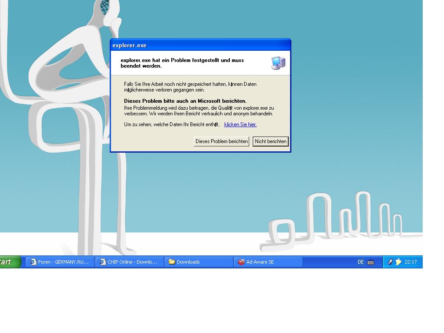Click the keyboard icon in the language bar
This screenshot has width=444, height=333.
[371, 262]
